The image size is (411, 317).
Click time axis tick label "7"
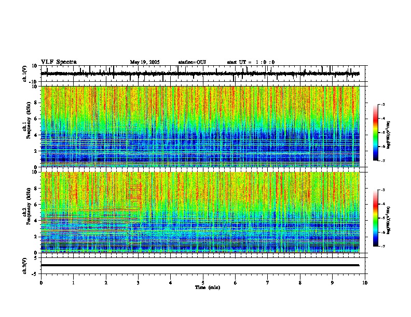[268, 283]
